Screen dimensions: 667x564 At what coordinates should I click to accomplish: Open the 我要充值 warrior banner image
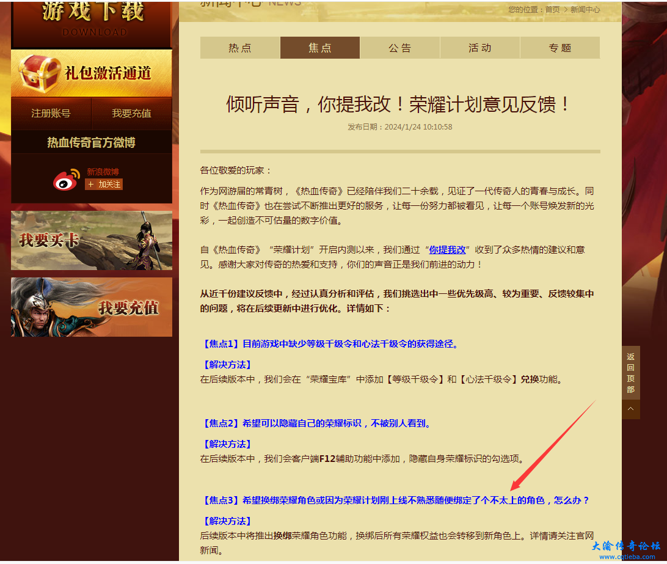[x=92, y=307]
